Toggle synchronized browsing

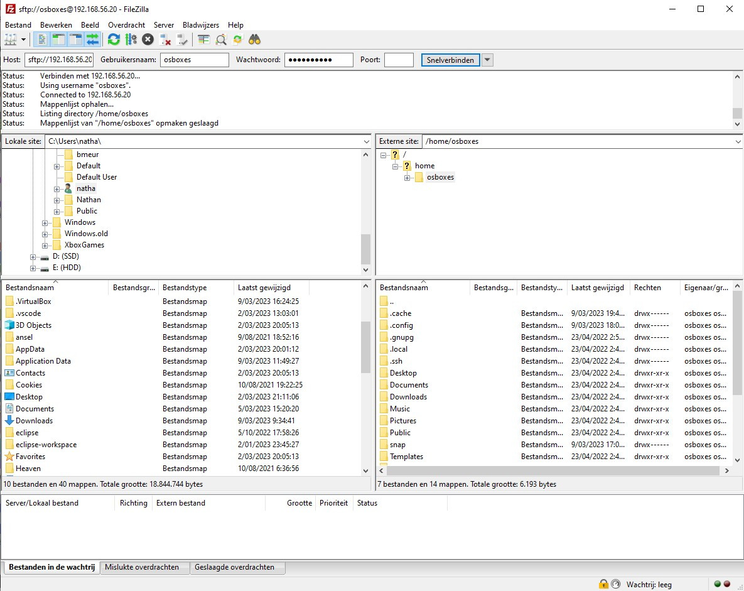(238, 40)
